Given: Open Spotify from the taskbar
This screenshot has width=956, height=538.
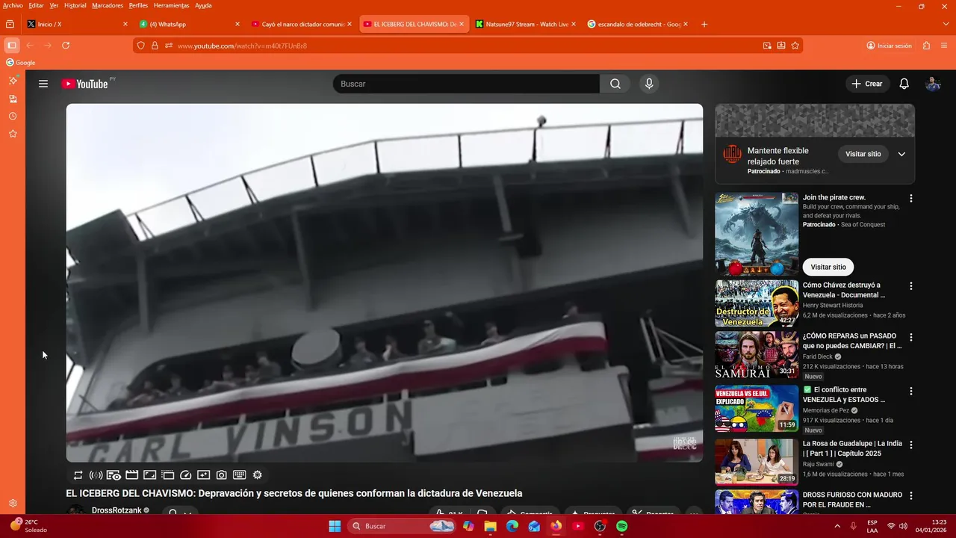Looking at the screenshot, I should click(622, 526).
